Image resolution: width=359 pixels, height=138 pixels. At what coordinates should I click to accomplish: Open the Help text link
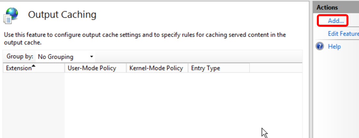tap(334, 46)
